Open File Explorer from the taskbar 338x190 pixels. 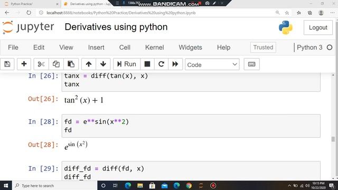140,185
